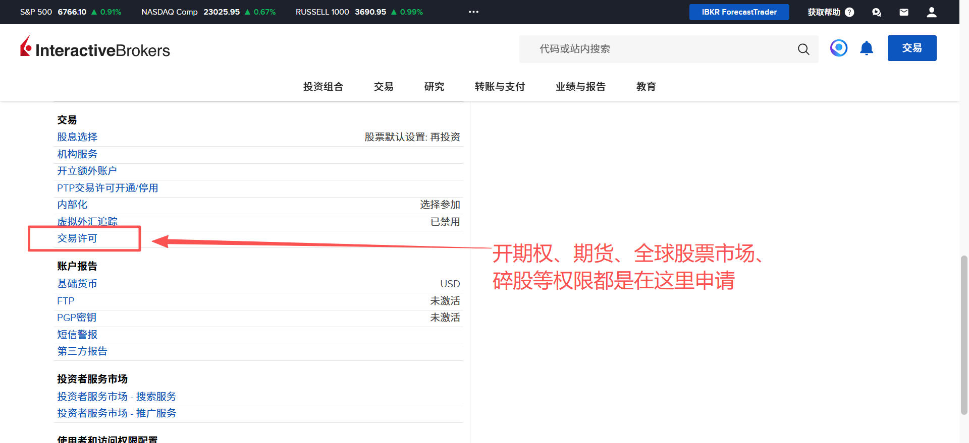969x443 pixels.
Task: Expand the 教育 menu
Action: 646,87
